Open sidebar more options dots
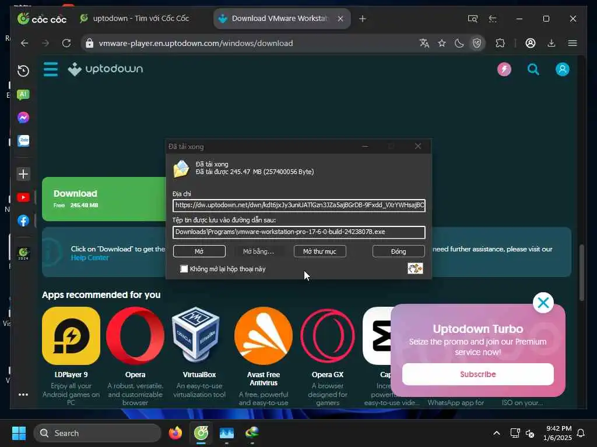Viewport: 597px width, 447px height. pos(23,395)
